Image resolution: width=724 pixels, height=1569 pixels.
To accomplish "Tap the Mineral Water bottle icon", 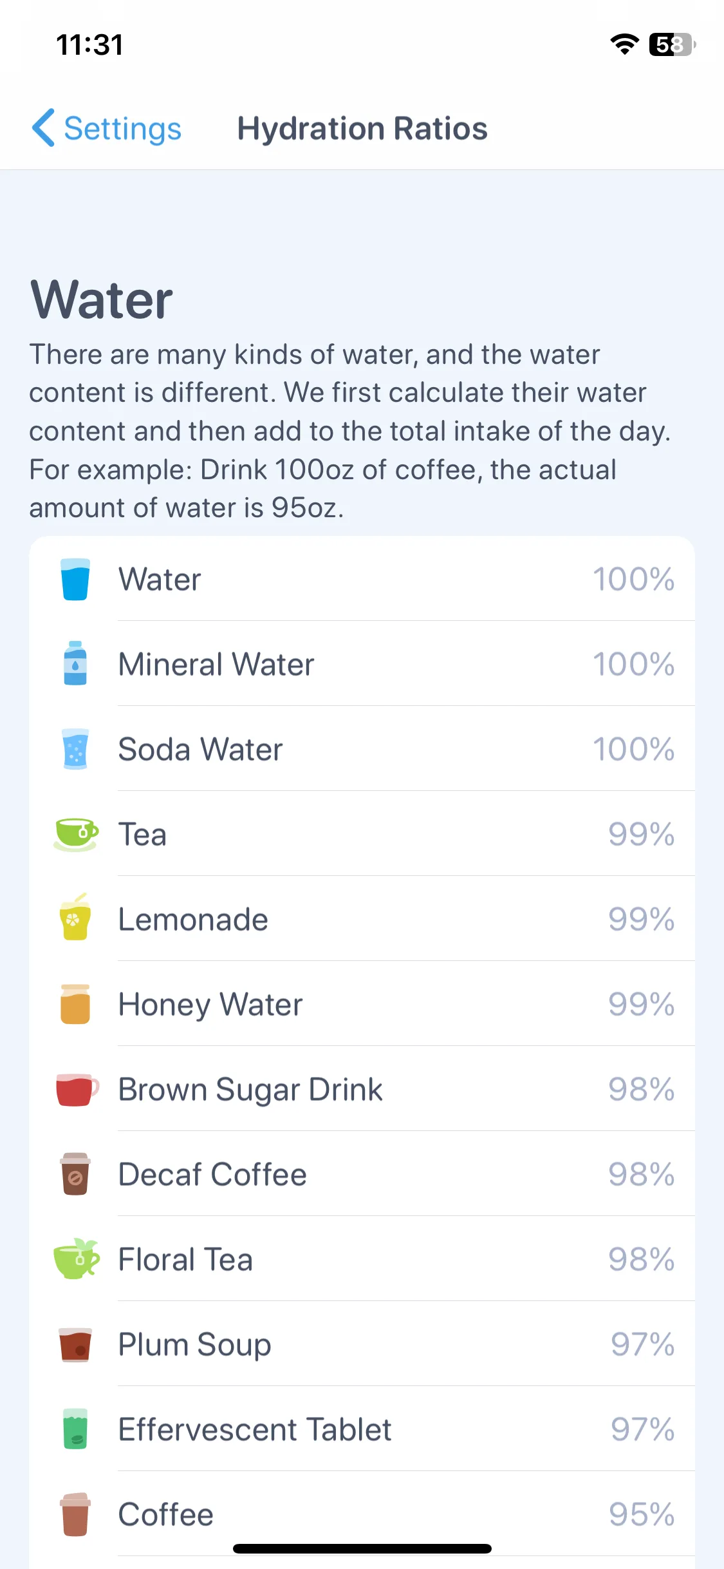I will tap(75, 663).
